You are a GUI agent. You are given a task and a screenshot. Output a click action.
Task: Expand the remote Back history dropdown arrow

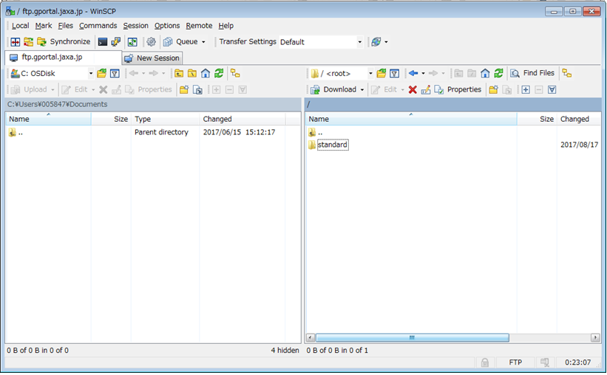coord(423,73)
